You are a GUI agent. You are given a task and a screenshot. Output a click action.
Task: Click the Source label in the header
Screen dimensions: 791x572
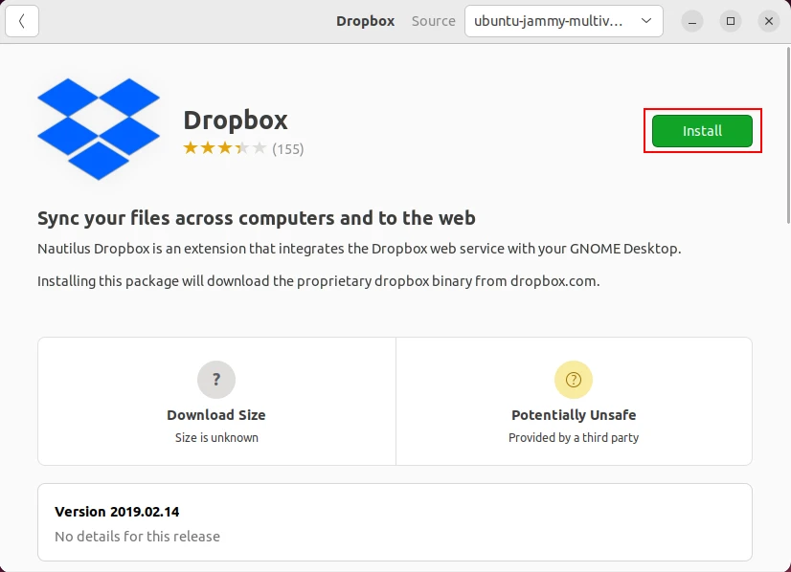pos(433,21)
